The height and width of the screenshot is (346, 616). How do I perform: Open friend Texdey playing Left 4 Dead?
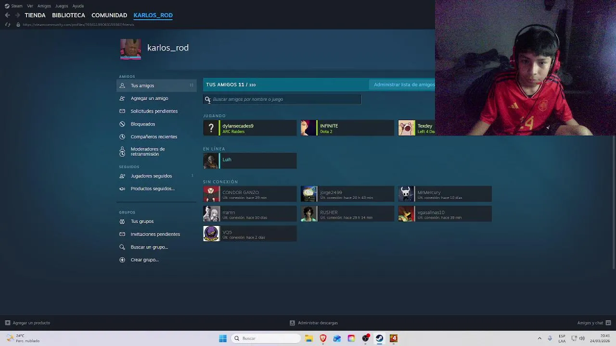click(x=417, y=128)
